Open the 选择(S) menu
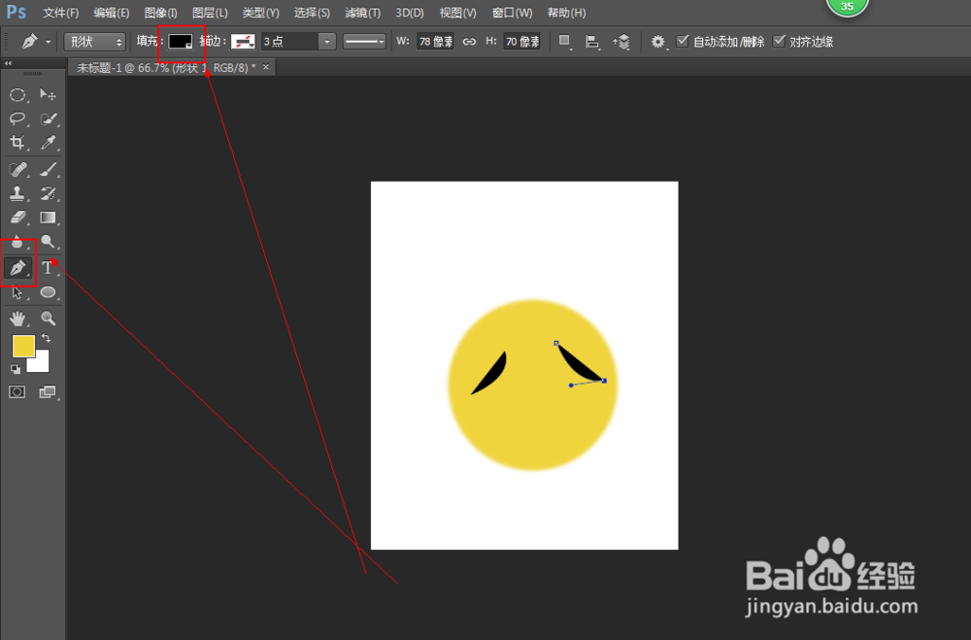This screenshot has height=640, width=971. (312, 13)
